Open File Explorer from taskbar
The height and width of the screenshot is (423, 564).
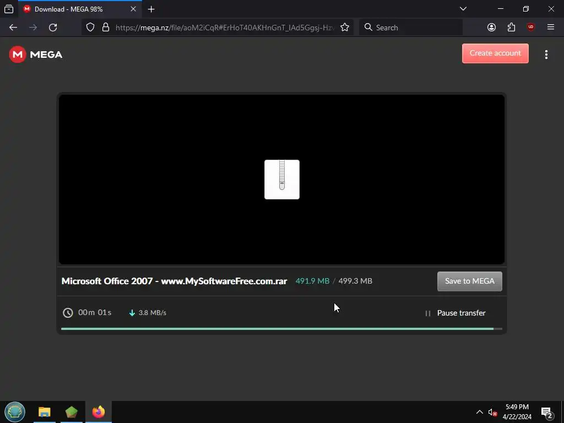click(x=45, y=412)
